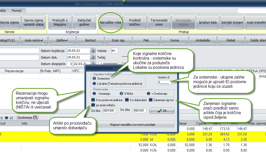
Task: Choose the + Uvećavaju reservations option
Action: pyautogui.click(x=148, y=94)
